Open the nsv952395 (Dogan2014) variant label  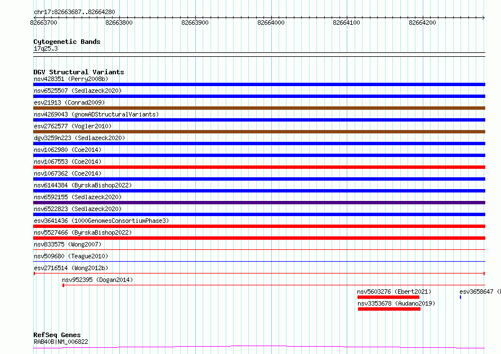tap(97, 280)
